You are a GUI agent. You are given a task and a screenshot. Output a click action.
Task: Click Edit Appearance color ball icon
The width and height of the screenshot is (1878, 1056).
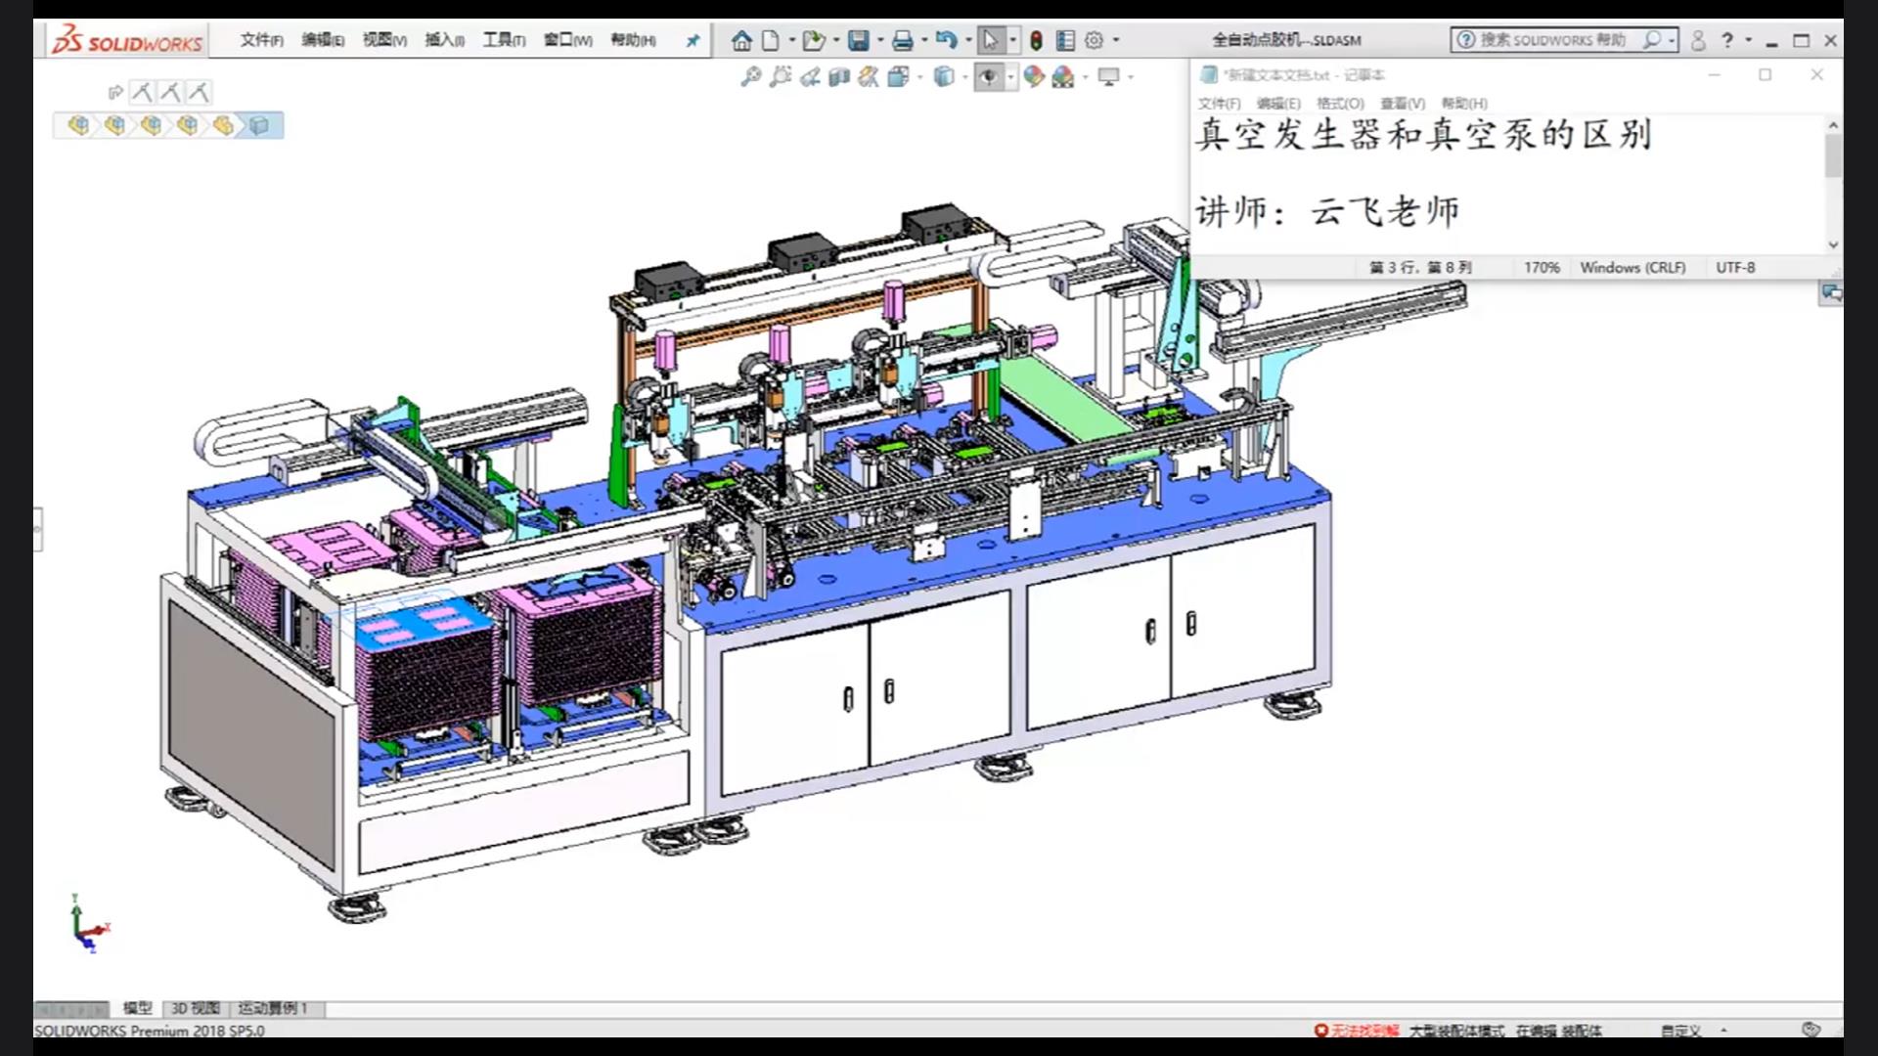(1034, 76)
